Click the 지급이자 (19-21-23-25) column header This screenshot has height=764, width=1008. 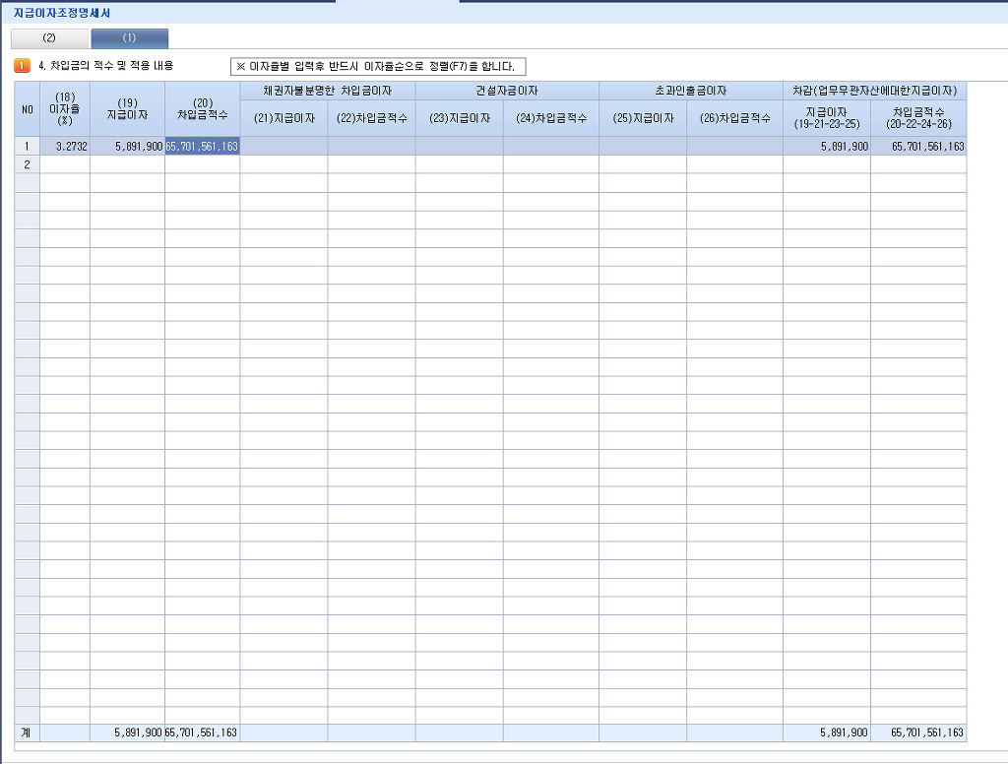click(x=827, y=118)
